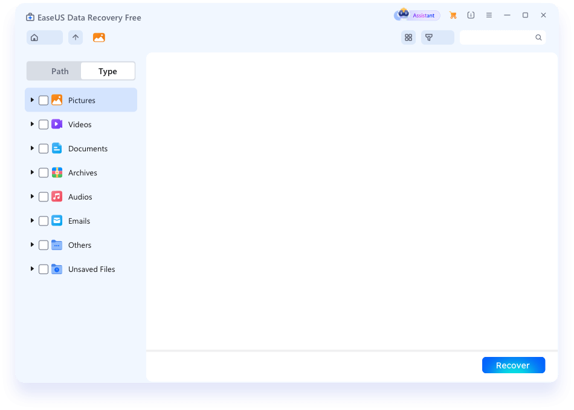Click the Audios music icon
Image resolution: width=574 pixels, height=410 pixels.
click(57, 196)
